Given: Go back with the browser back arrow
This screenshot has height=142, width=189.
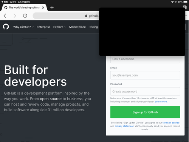Looking at the screenshot, I should [5, 16].
